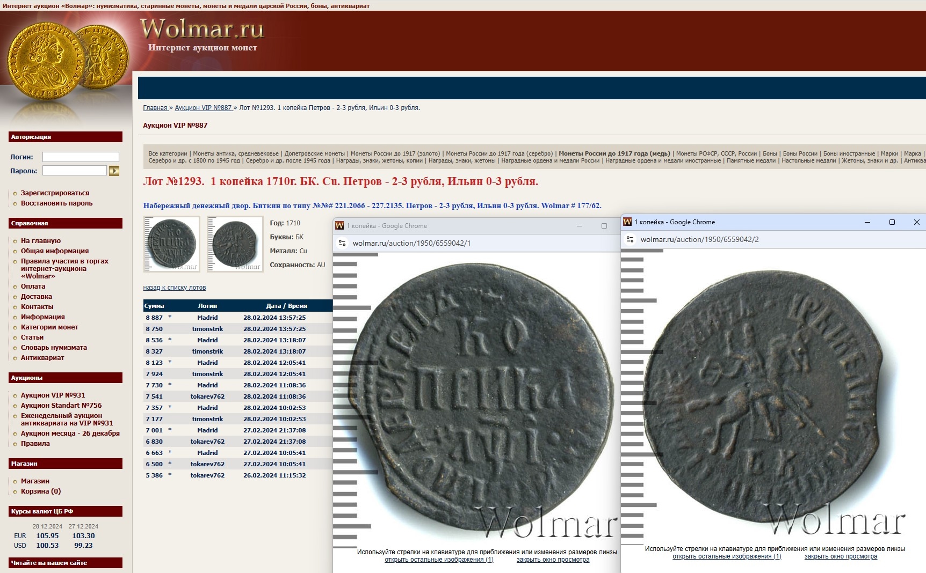Screen dimensions: 926x573
Task: Select category Монеты России до 1917 (золото)
Action: (395, 153)
